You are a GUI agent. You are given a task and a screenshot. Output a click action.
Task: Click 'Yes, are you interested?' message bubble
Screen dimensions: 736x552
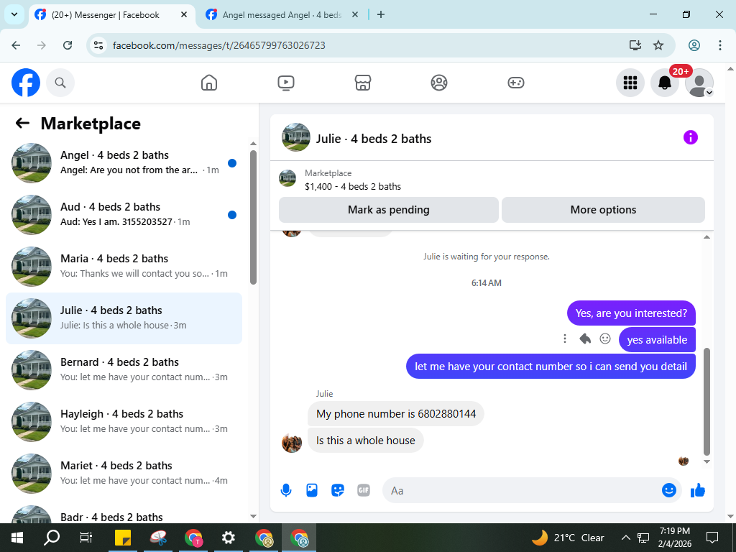point(631,313)
